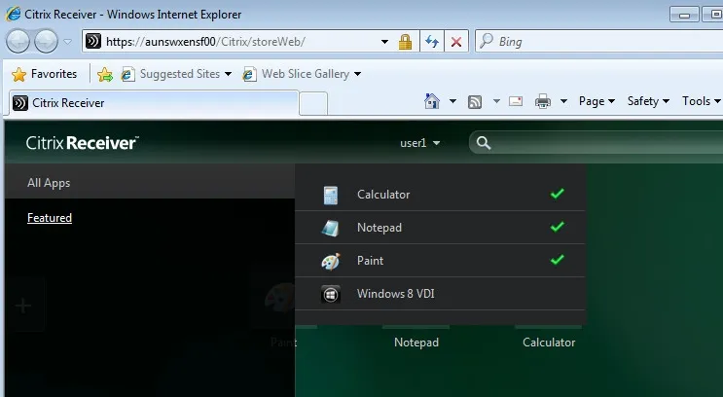Click the Notepad app icon in list

(331, 228)
